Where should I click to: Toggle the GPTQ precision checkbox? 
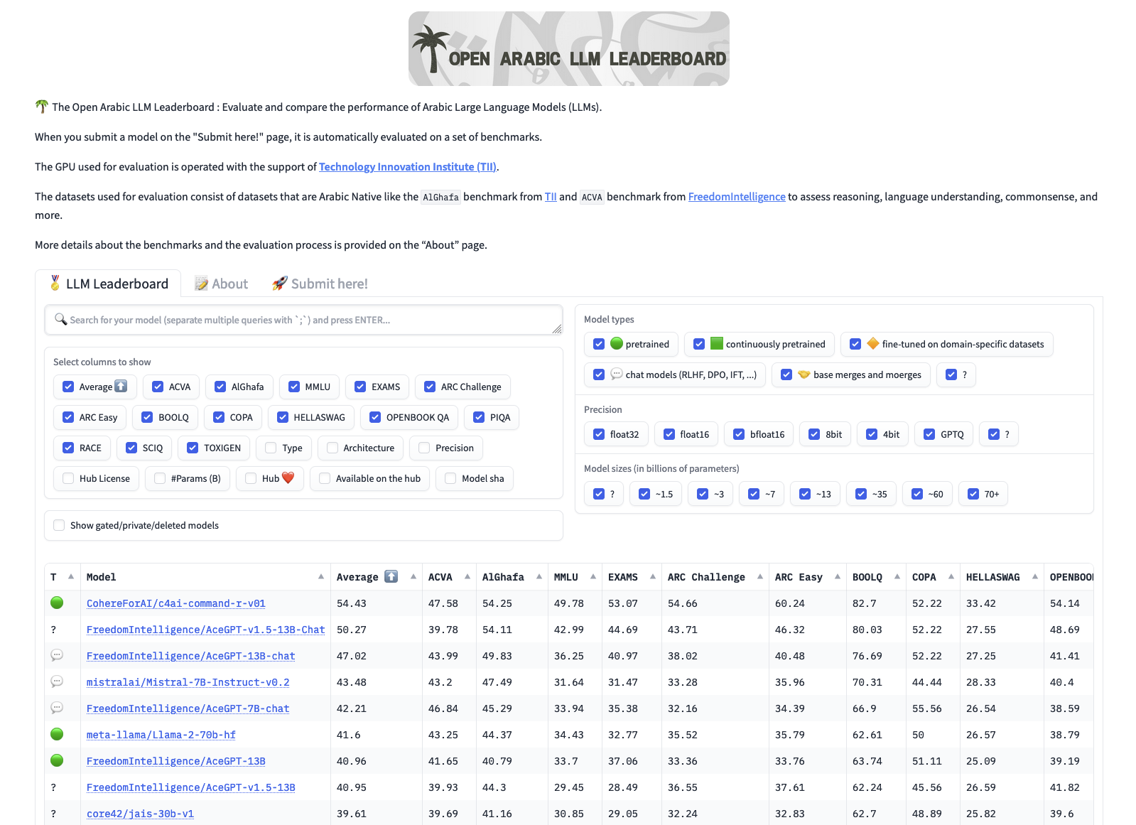point(929,434)
